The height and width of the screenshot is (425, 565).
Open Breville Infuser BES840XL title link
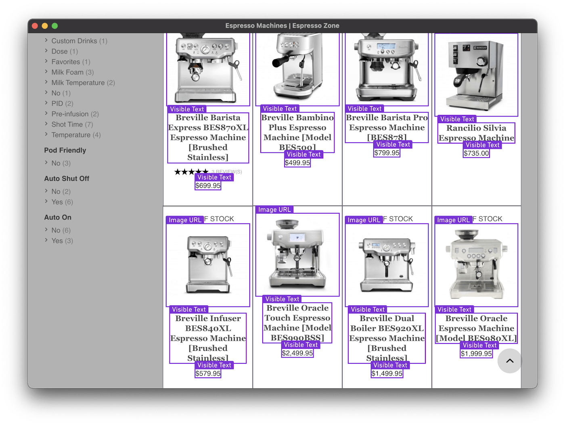click(208, 338)
